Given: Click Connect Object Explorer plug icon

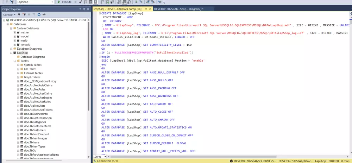Looking at the screenshot, I should (x=19, y=14).
